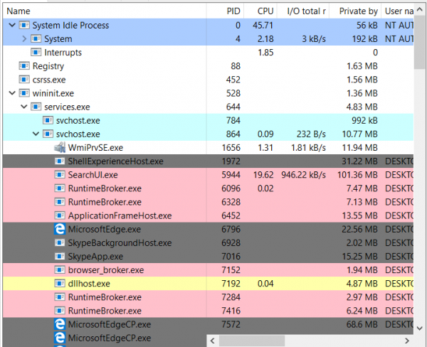Select the browser_broker.exe process row
This screenshot has height=347, width=427.
[105, 269]
